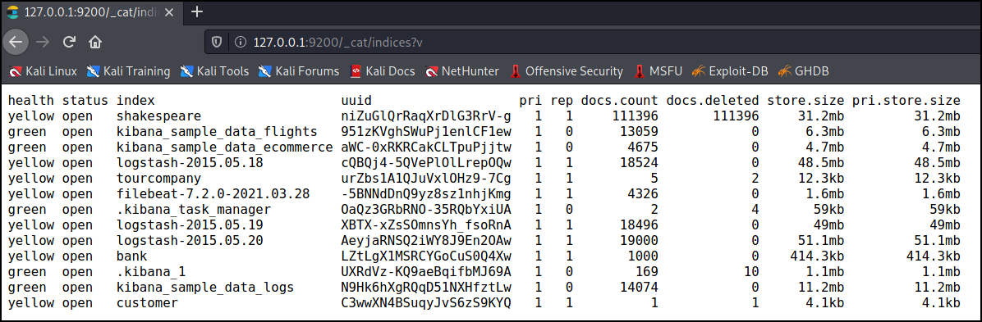
Task: Click the 'uuid' column header text
Action: 356,101
